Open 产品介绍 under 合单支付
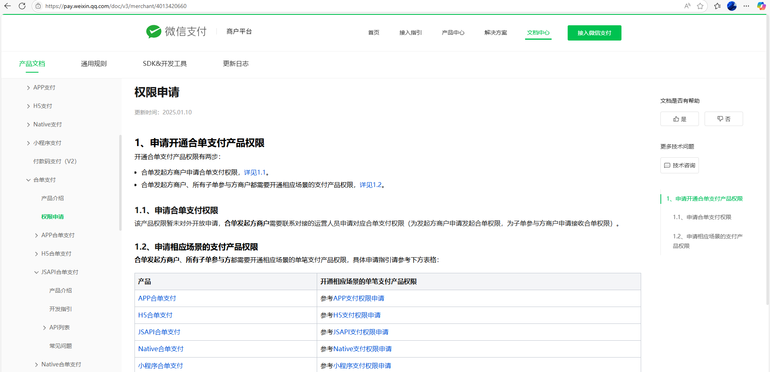770x372 pixels. tap(53, 198)
